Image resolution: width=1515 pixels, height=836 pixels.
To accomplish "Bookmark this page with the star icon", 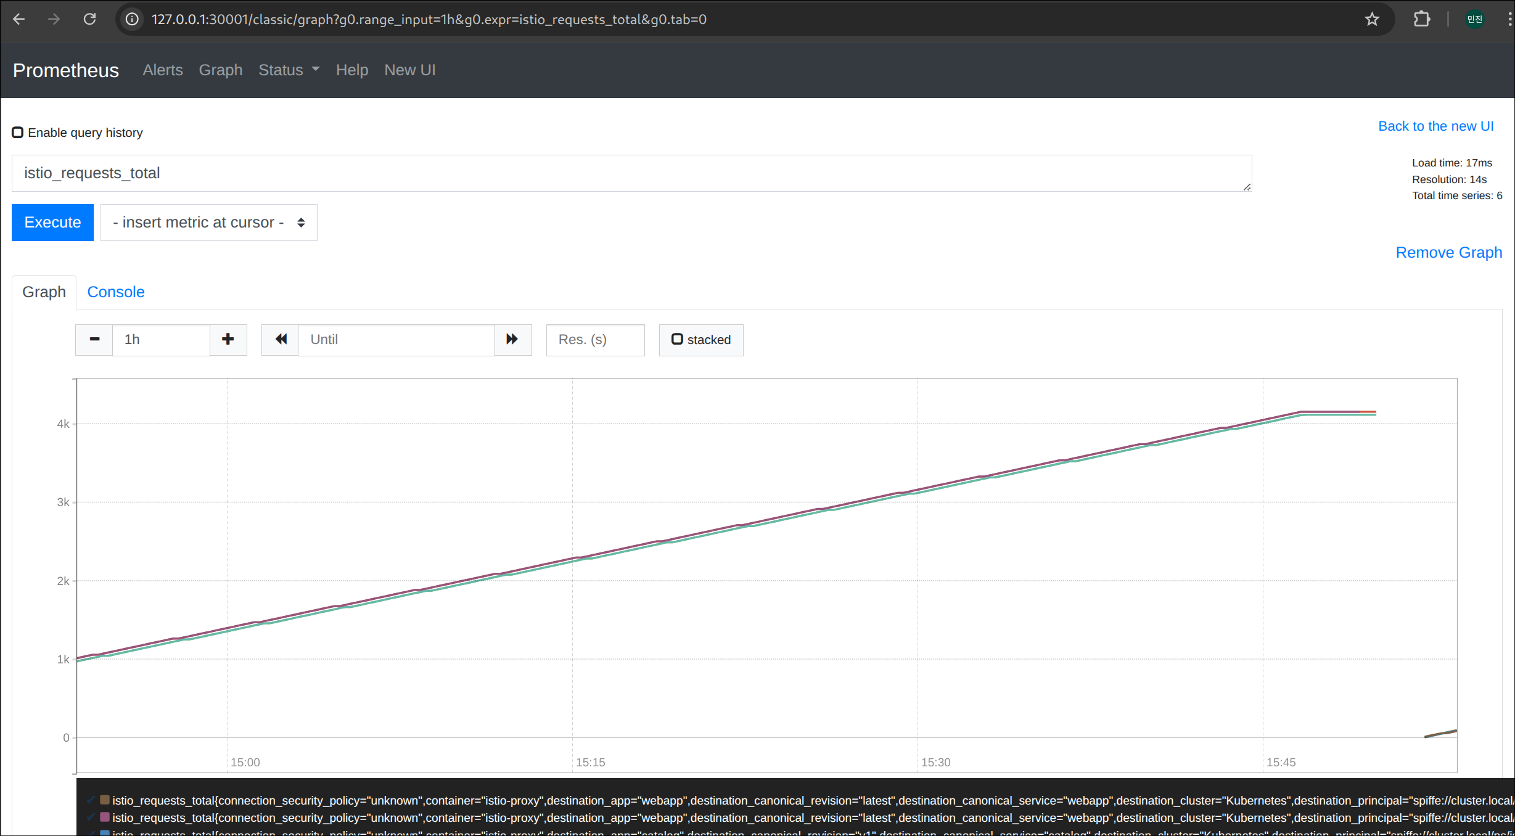I will [x=1372, y=19].
